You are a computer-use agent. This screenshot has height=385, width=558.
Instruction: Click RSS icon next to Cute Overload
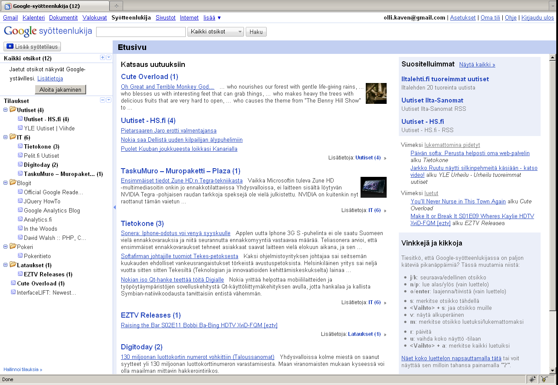(13, 283)
